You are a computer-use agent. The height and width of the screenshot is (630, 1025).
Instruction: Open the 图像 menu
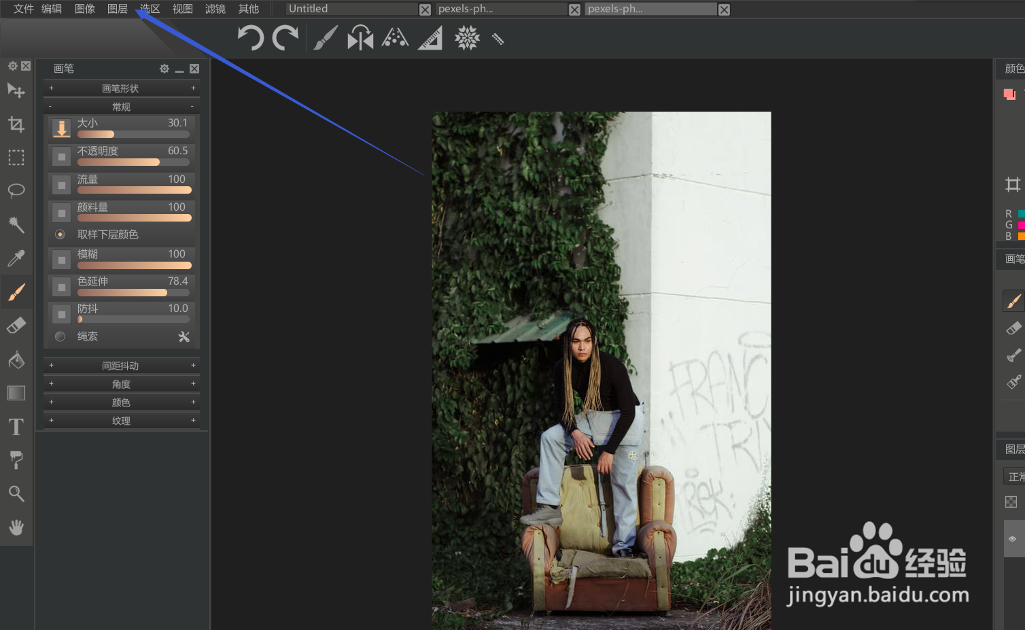(85, 9)
